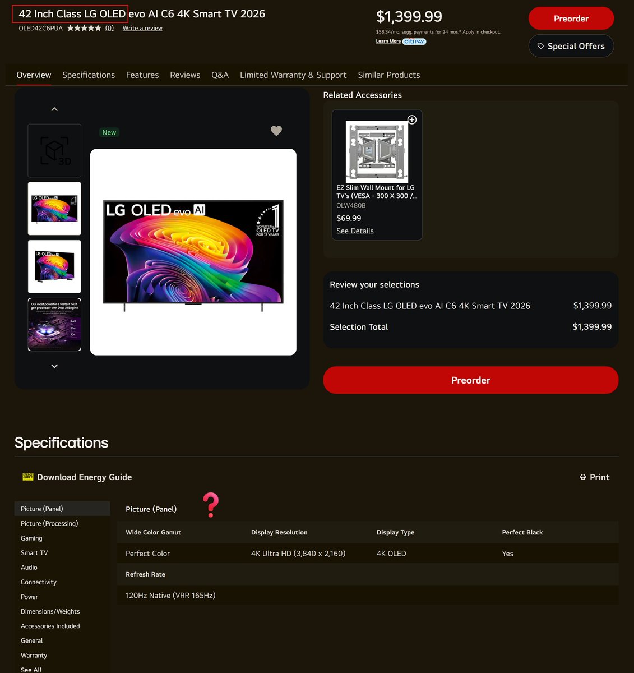The height and width of the screenshot is (673, 634).
Task: Click the Related Accessories heading
Action: pyautogui.click(x=363, y=95)
